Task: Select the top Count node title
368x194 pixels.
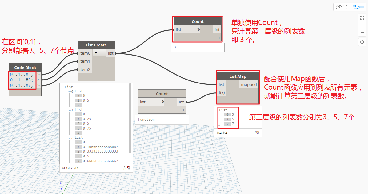Action: [x=198, y=21]
